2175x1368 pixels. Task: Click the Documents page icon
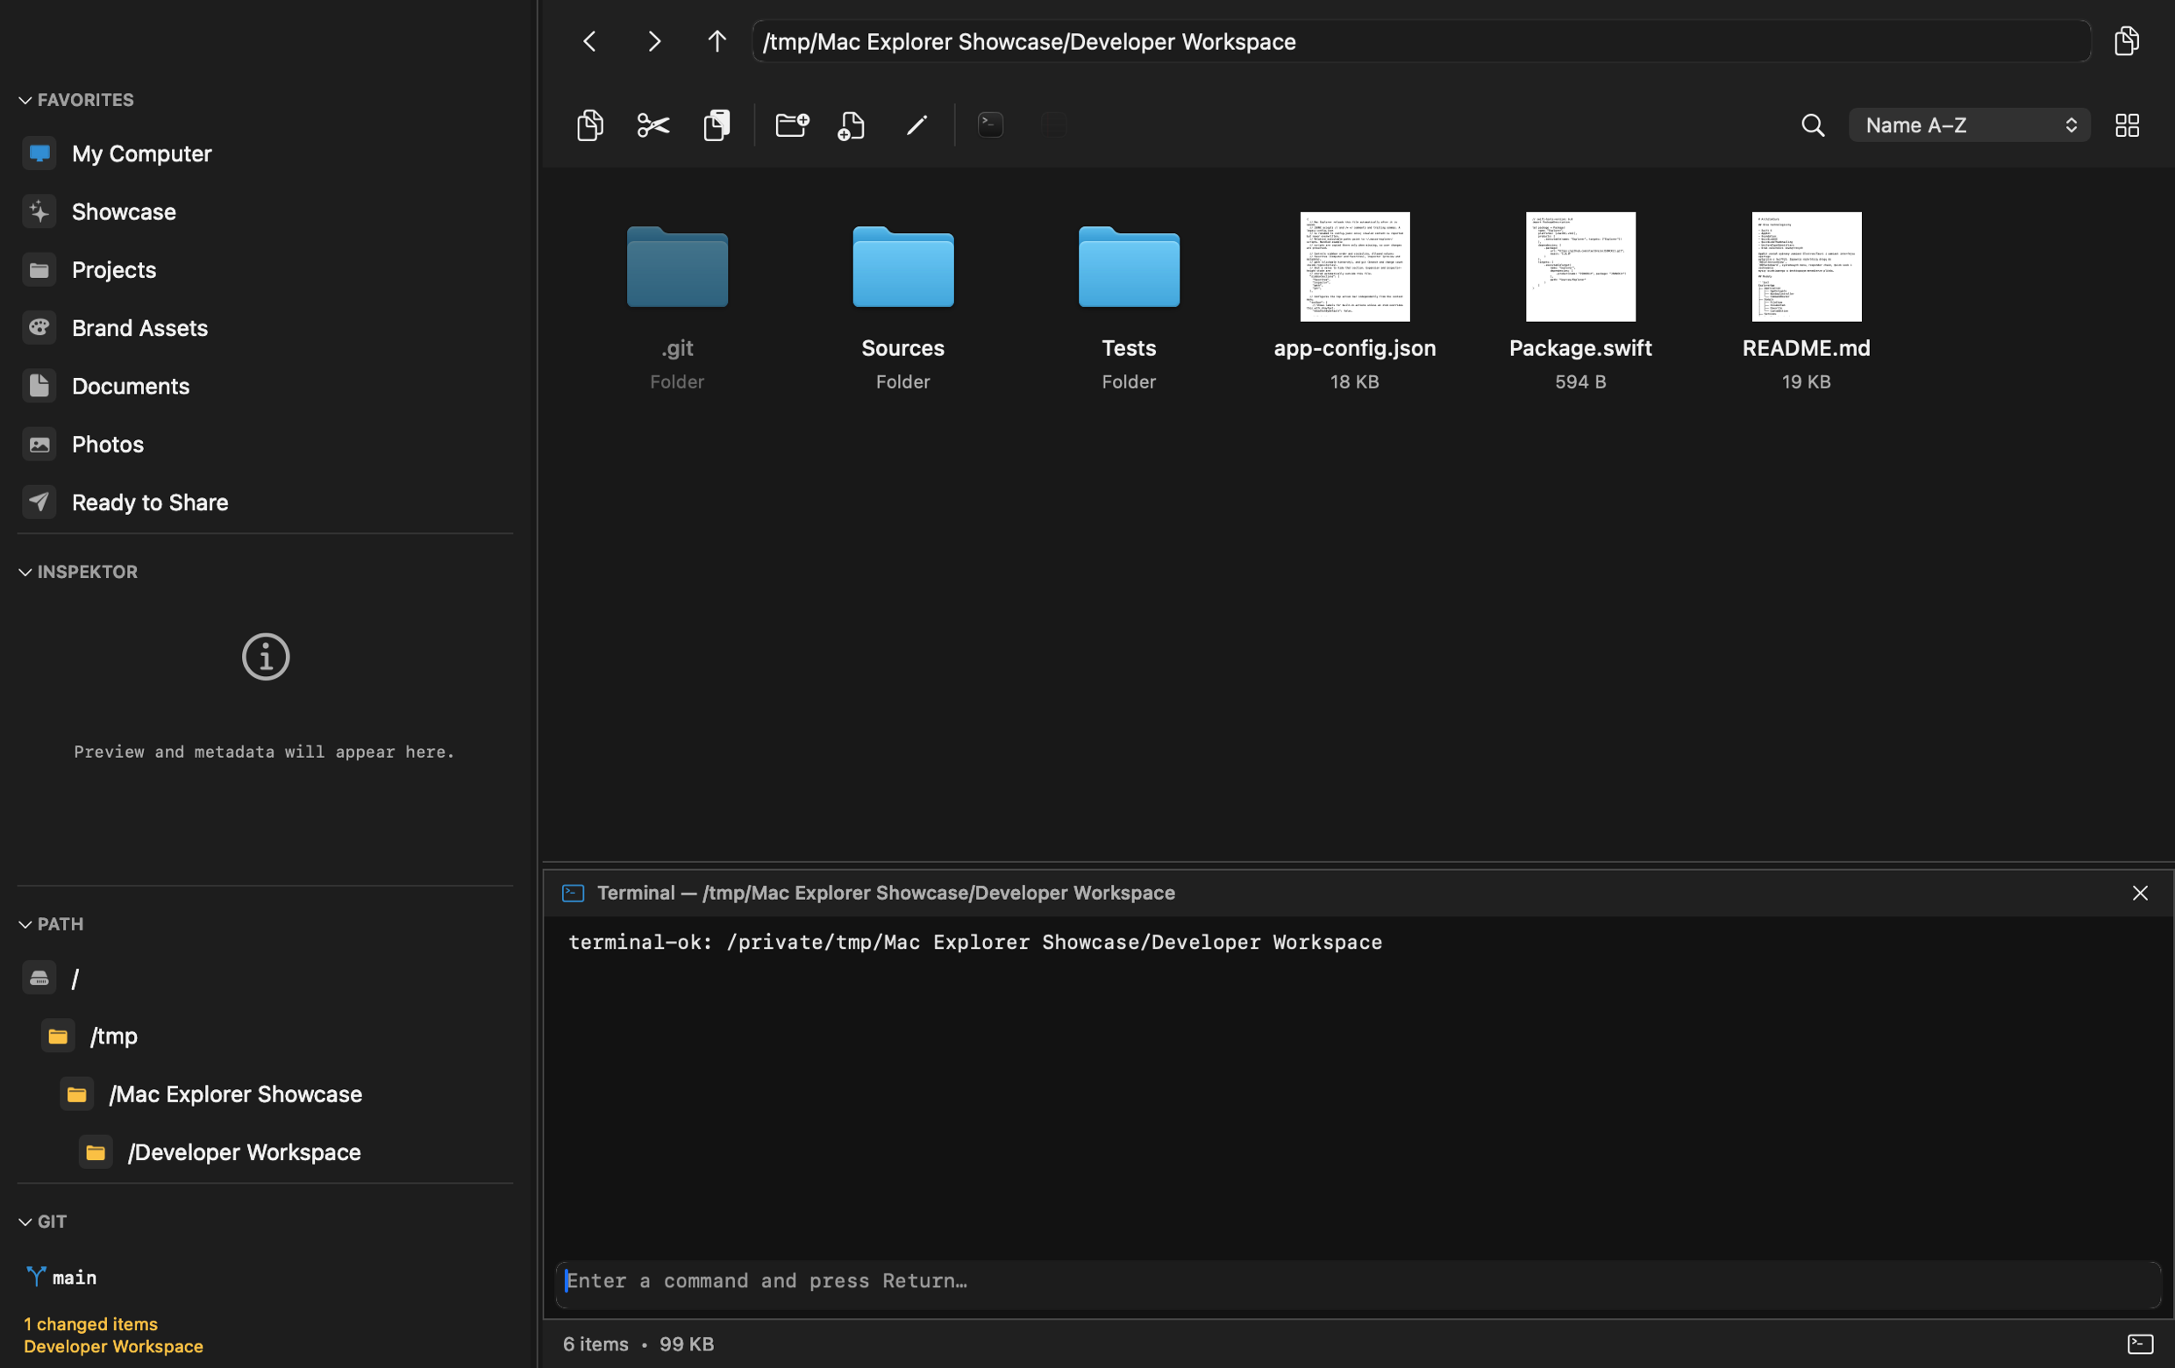click(x=39, y=387)
